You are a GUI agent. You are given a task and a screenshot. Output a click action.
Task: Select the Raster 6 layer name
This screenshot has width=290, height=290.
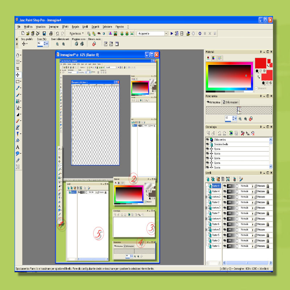coord(216,224)
